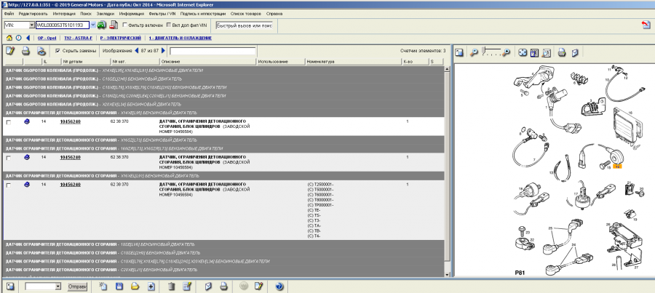
Task: Click the 'Отправ' button in bottom toolbar
Action: tap(77, 286)
